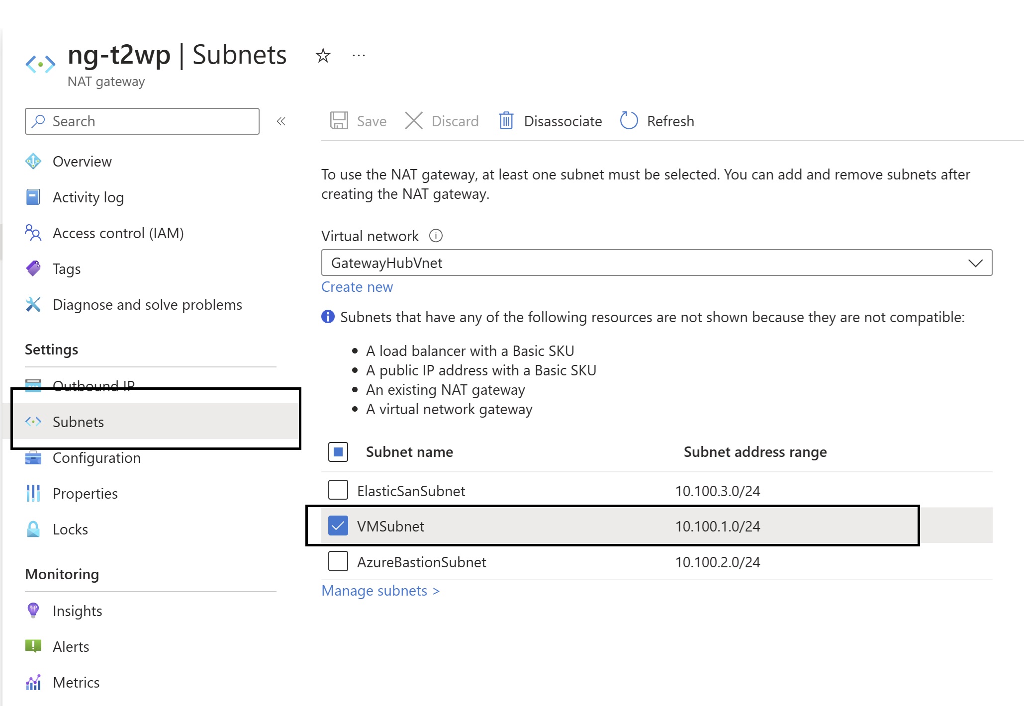Expand the GatewayHubVnet virtual network dropdown
This screenshot has height=706, width=1024.
656,263
